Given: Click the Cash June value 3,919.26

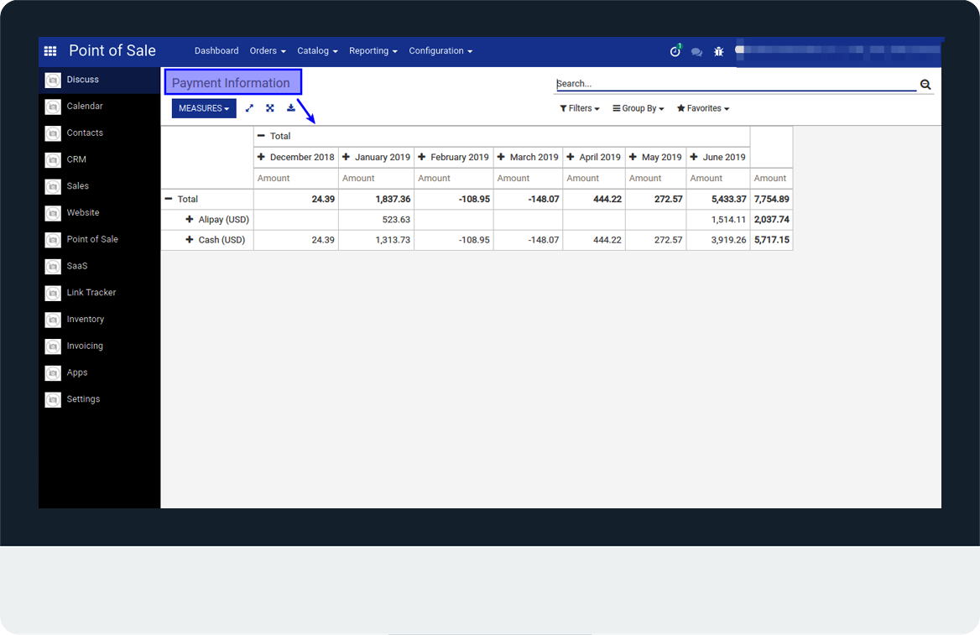Looking at the screenshot, I should coord(718,240).
